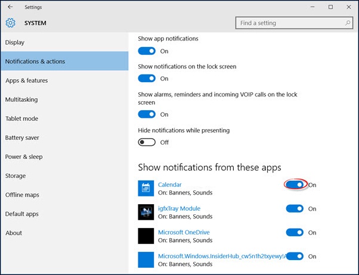This screenshot has height=275, width=359.
Task: Click the search magnifier icon
Action: [x=348, y=23]
